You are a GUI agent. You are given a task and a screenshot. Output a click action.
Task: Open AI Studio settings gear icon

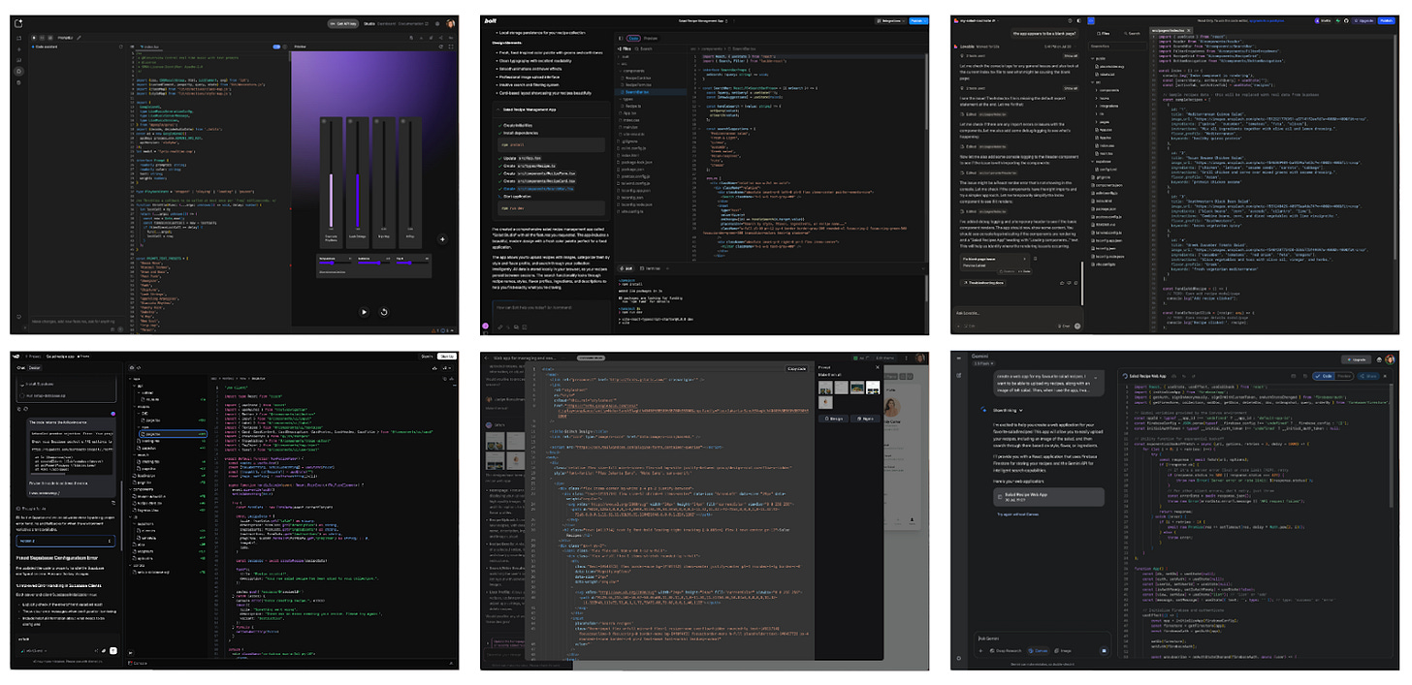click(x=437, y=23)
